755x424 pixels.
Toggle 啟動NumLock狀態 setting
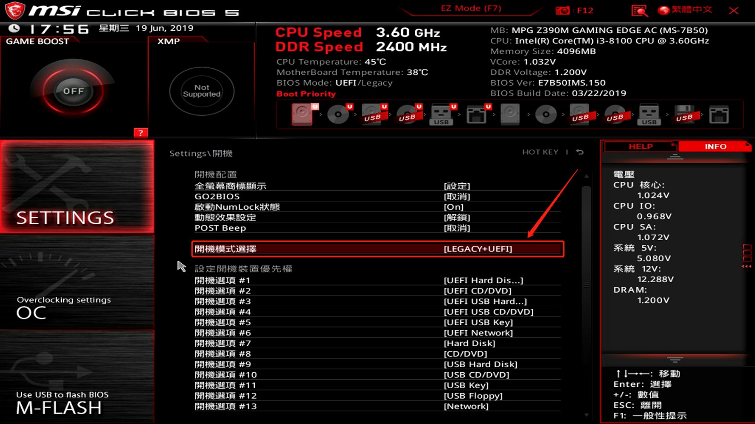click(454, 206)
